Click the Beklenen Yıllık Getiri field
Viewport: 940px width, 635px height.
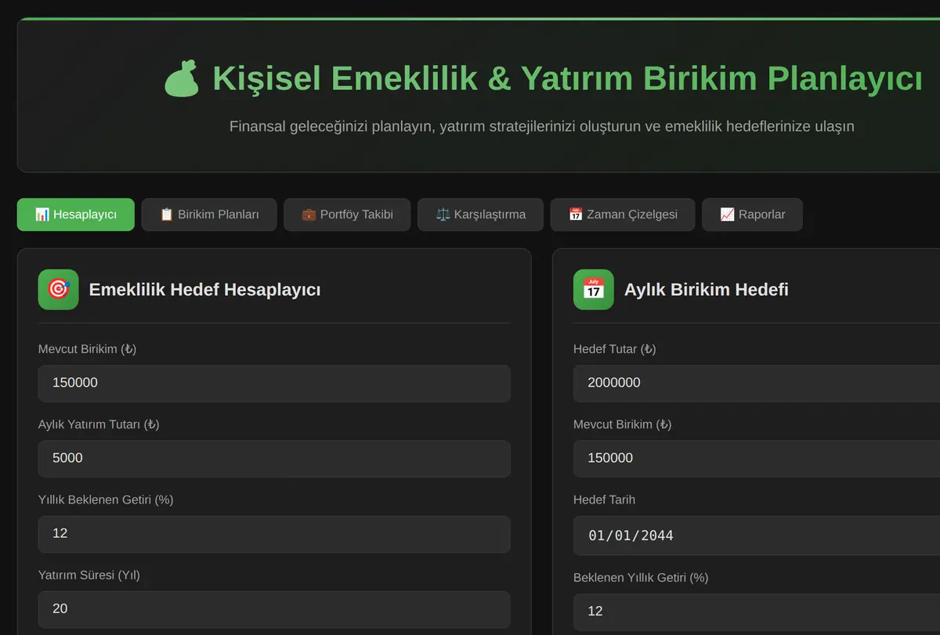pos(757,612)
